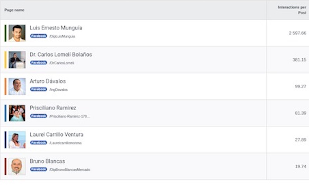Open Dr. Carlos Lomelí Bolaños profile photo

[17, 60]
